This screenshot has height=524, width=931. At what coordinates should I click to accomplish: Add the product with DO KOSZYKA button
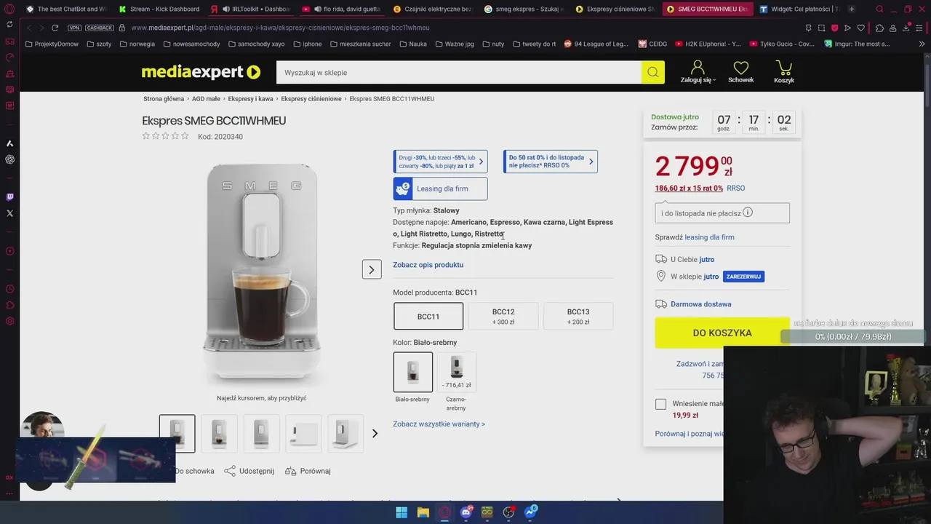click(722, 333)
